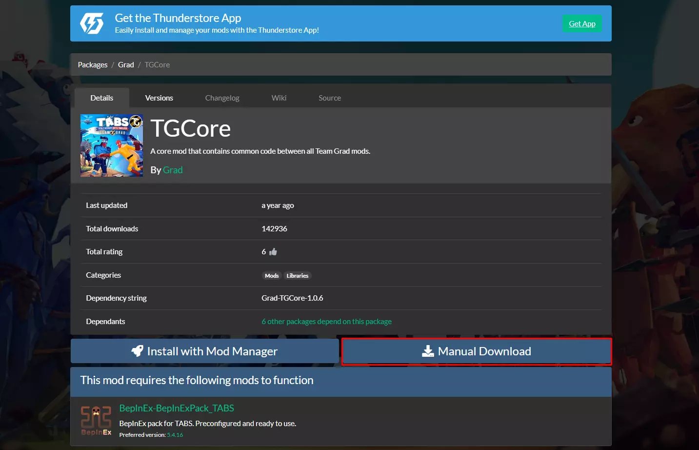Screen dimensions: 699x450
Task: Select the dependency string Grad-TGCore-1.0.6
Action: 292,298
